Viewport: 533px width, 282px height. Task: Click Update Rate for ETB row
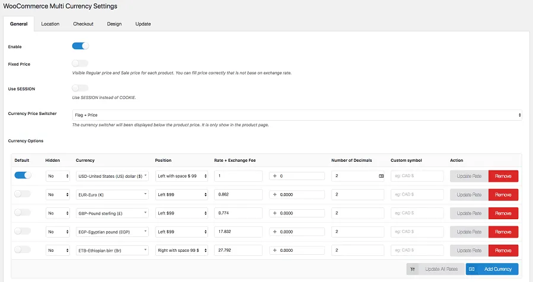[469, 251]
